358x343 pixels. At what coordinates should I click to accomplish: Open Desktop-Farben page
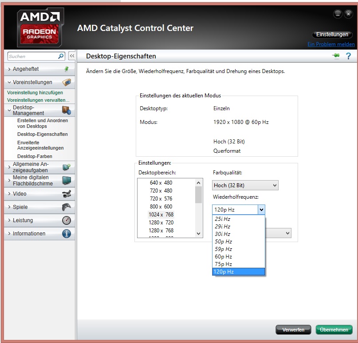click(35, 156)
